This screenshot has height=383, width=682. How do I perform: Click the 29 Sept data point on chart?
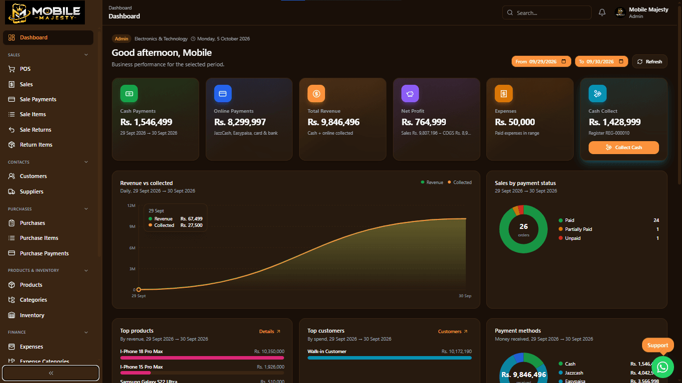pos(139,289)
